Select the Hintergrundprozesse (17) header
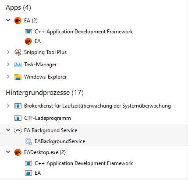Screen dimensions: 188x180 click(45, 93)
